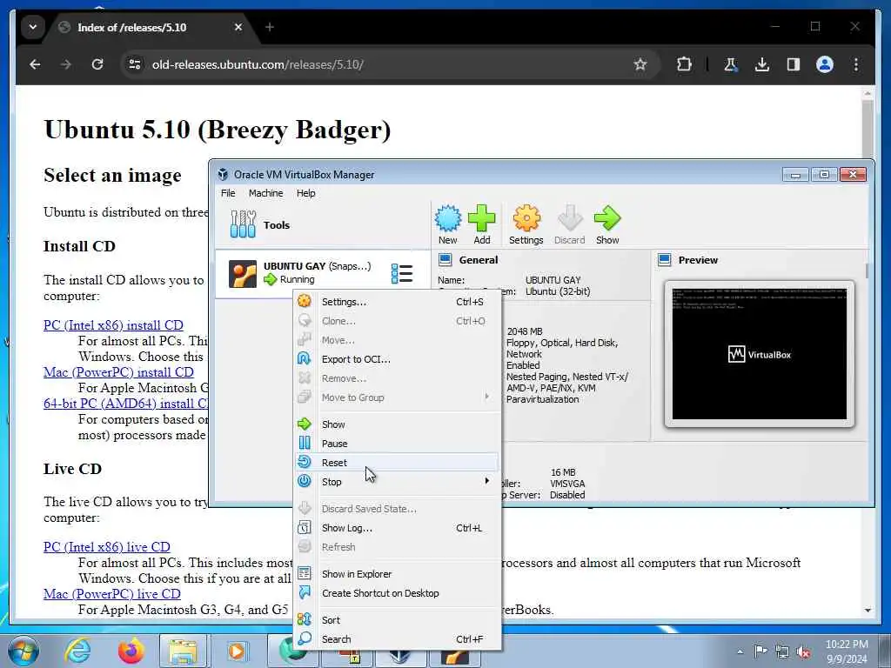The width and height of the screenshot is (891, 668).
Task: Bookmark this page with the star icon
Action: (640, 64)
